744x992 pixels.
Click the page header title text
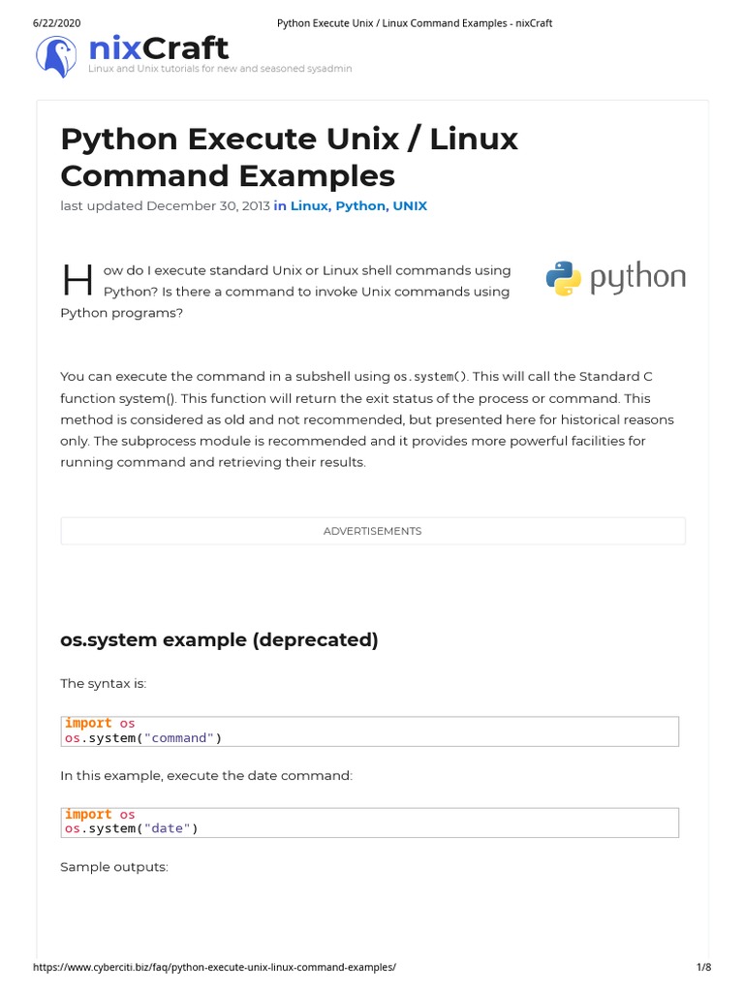click(415, 23)
